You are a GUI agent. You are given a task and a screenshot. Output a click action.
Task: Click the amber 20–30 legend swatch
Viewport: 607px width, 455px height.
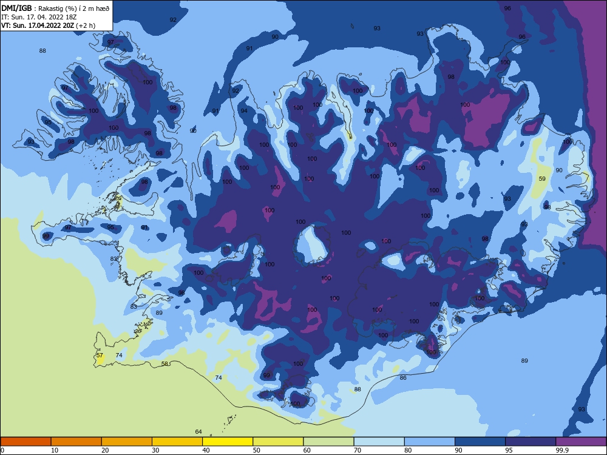(127, 442)
